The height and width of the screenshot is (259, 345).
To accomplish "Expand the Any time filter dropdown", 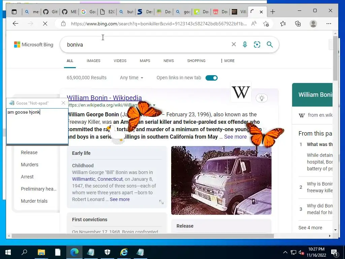I will 132,78.
